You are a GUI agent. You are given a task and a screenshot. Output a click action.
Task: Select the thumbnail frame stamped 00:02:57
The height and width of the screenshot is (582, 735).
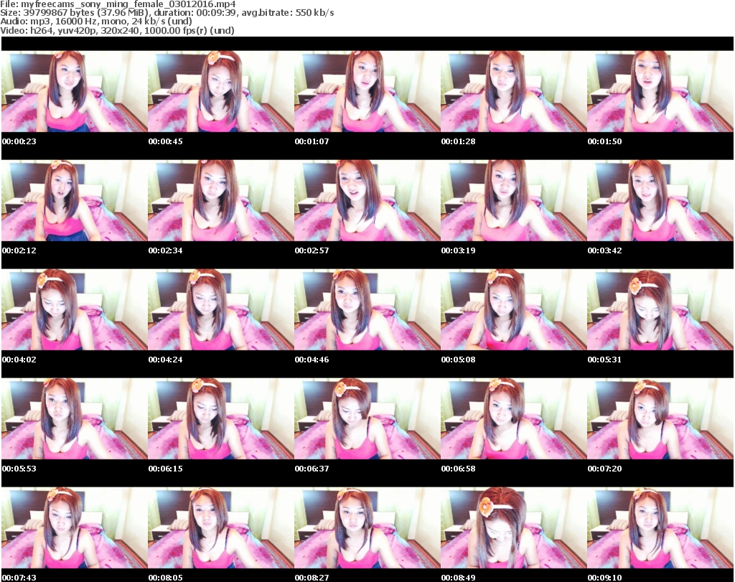(x=367, y=200)
